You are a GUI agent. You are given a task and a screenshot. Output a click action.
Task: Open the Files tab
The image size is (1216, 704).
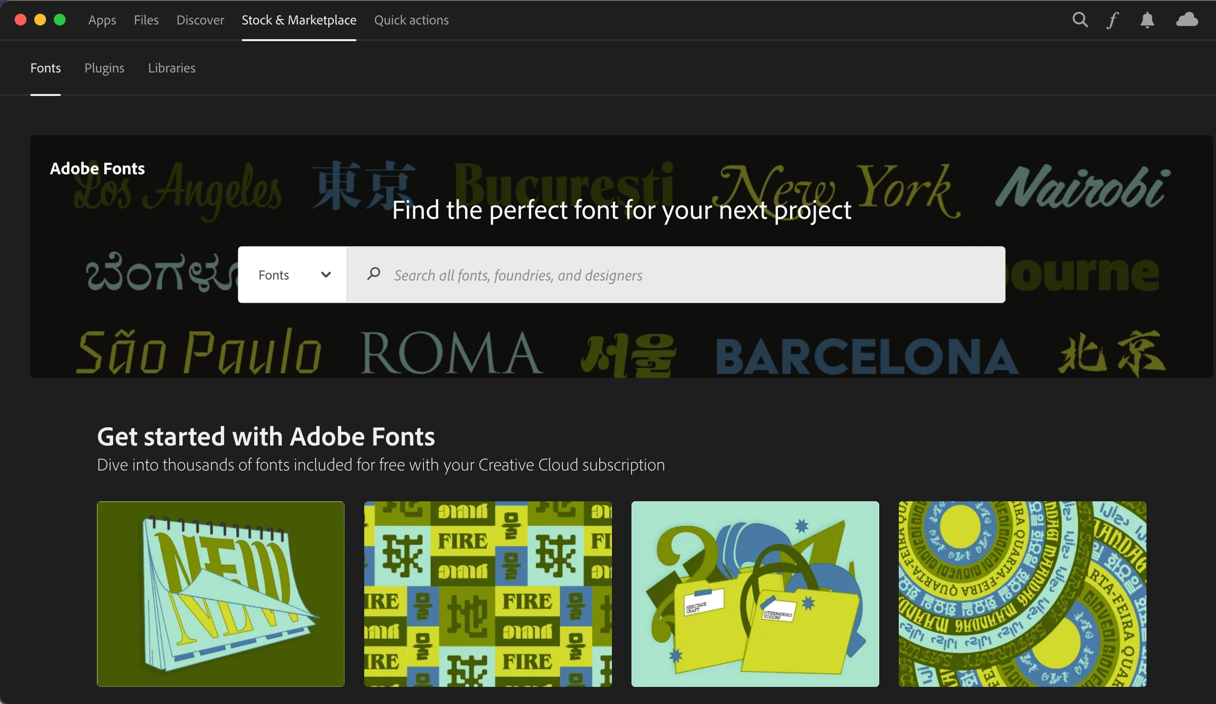click(x=146, y=20)
